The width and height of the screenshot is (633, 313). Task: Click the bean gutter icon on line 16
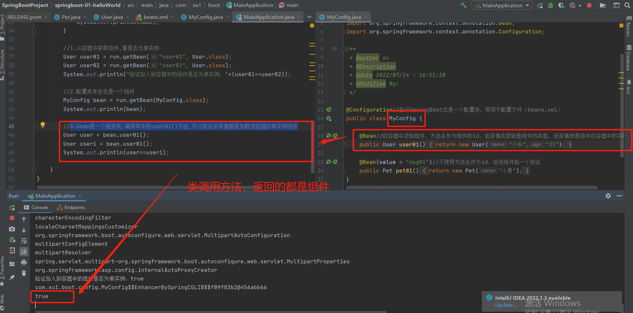[x=329, y=118]
